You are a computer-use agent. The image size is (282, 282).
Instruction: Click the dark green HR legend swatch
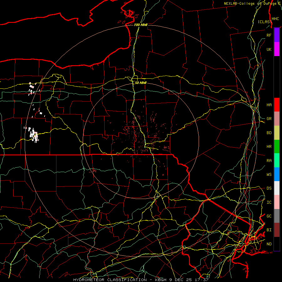[277, 147]
